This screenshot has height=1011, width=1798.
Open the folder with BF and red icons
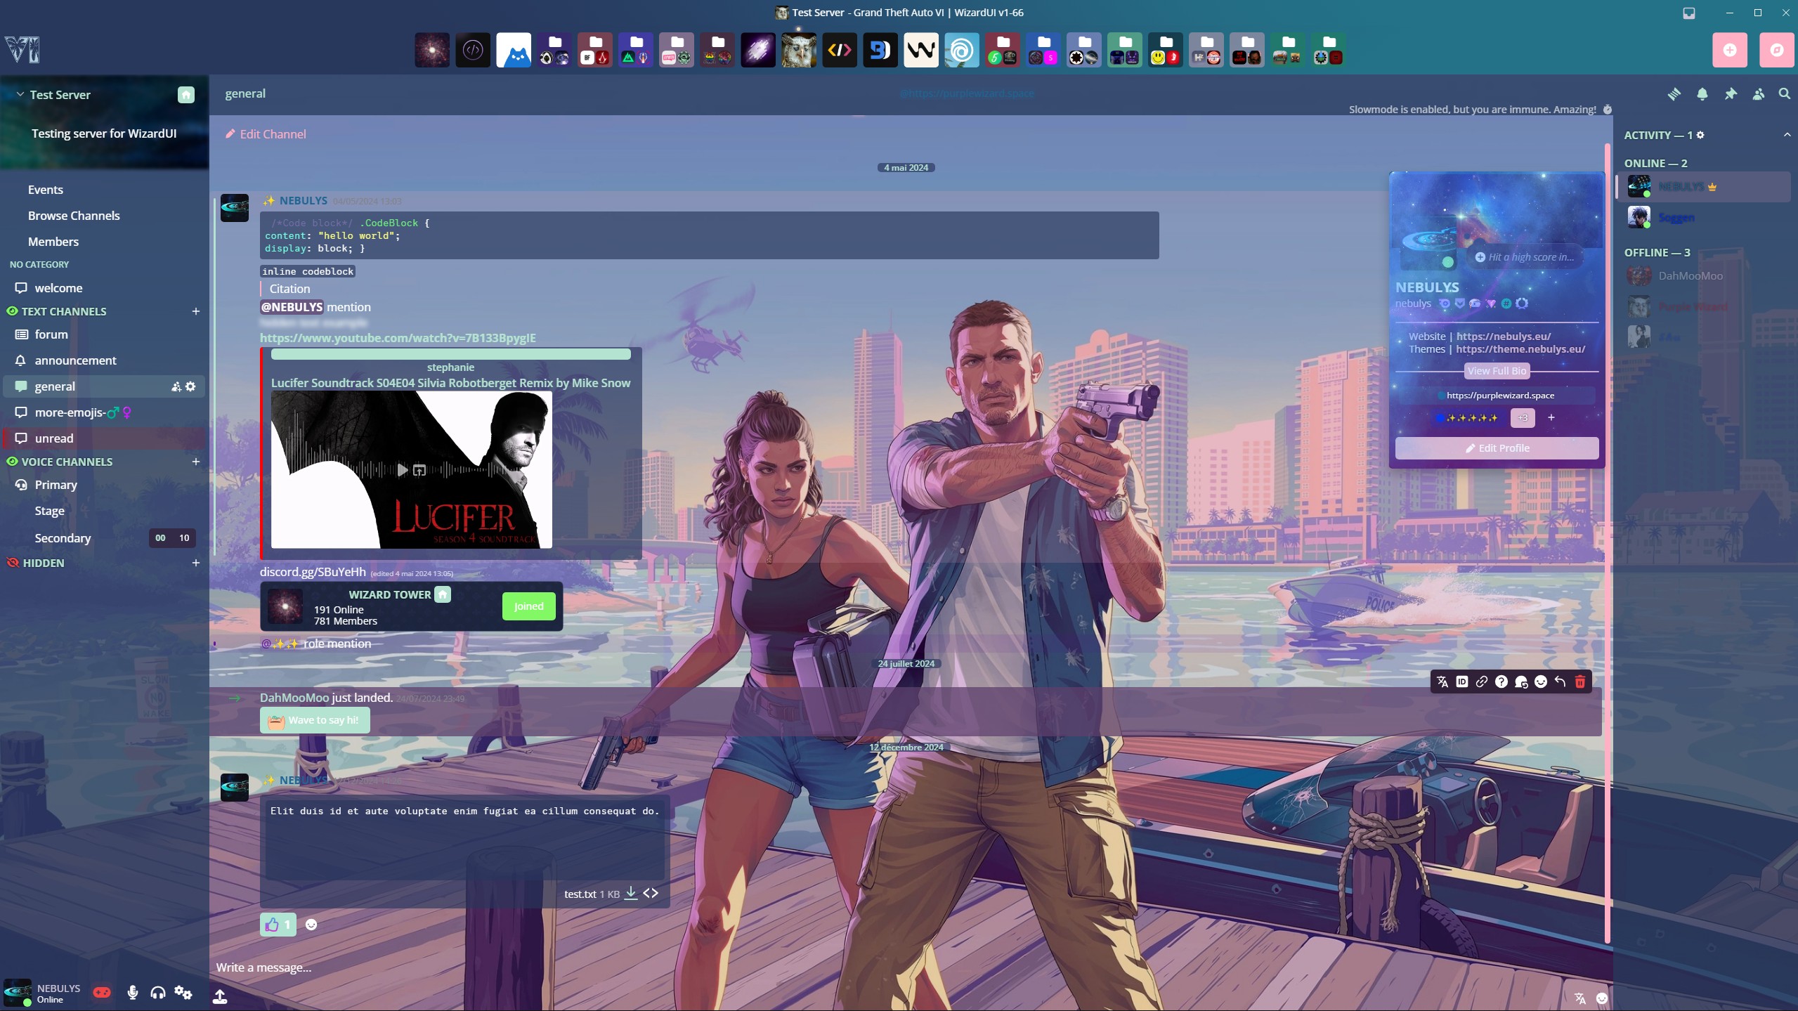[x=595, y=50]
